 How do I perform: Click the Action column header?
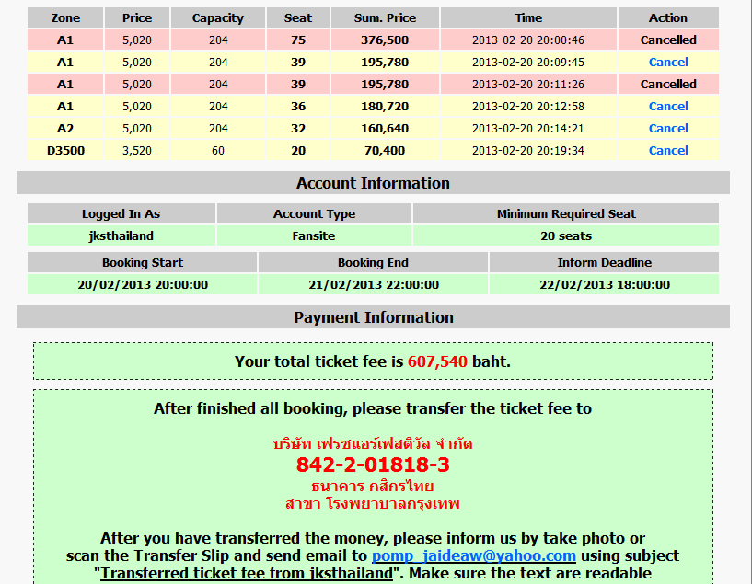[x=668, y=17]
